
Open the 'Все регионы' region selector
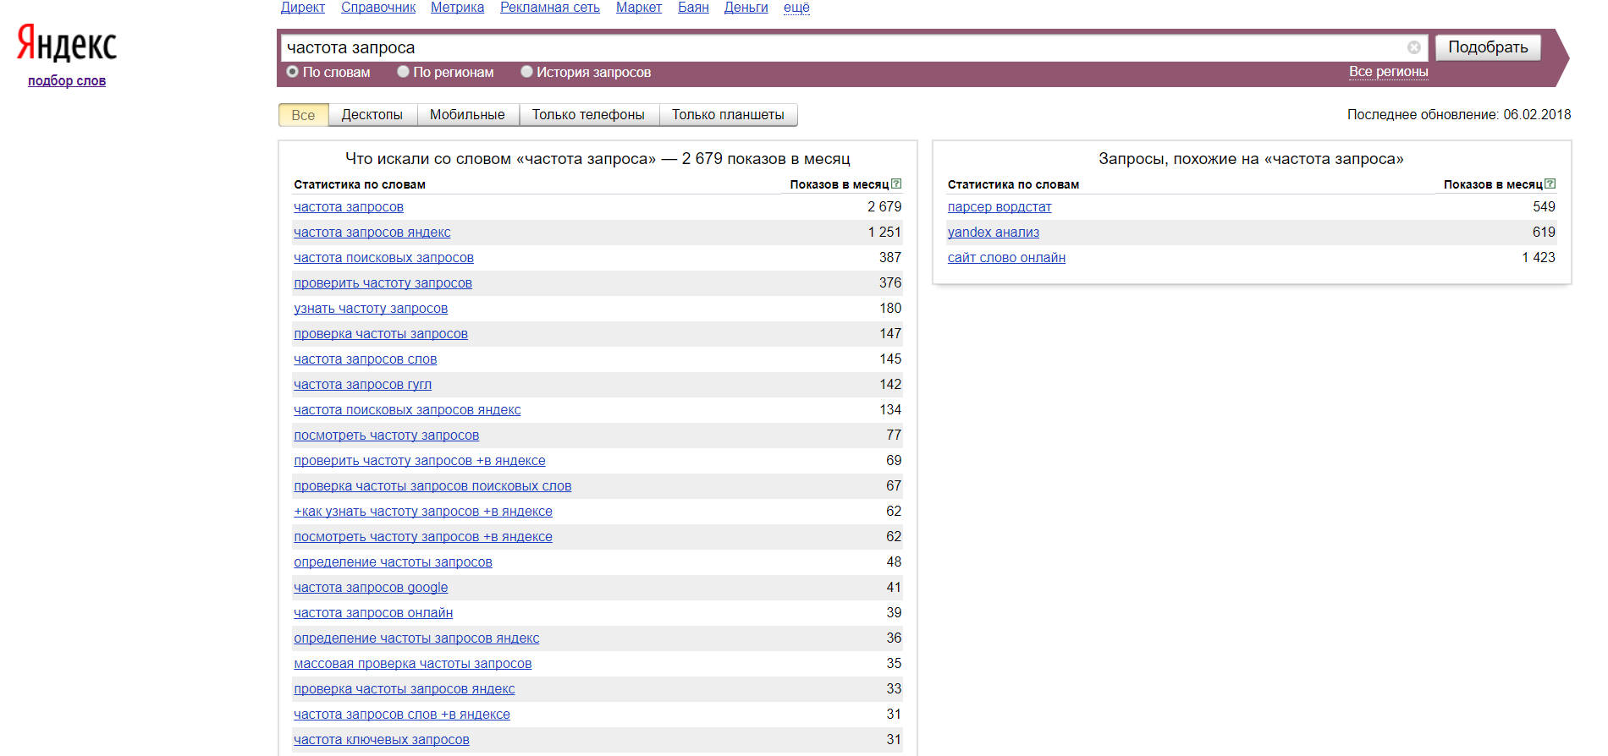(1389, 72)
